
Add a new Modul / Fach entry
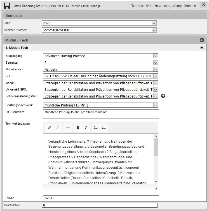pyautogui.click(x=202, y=40)
